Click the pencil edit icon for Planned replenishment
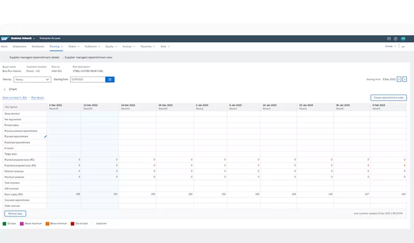The image size is (414, 243). coord(45,136)
